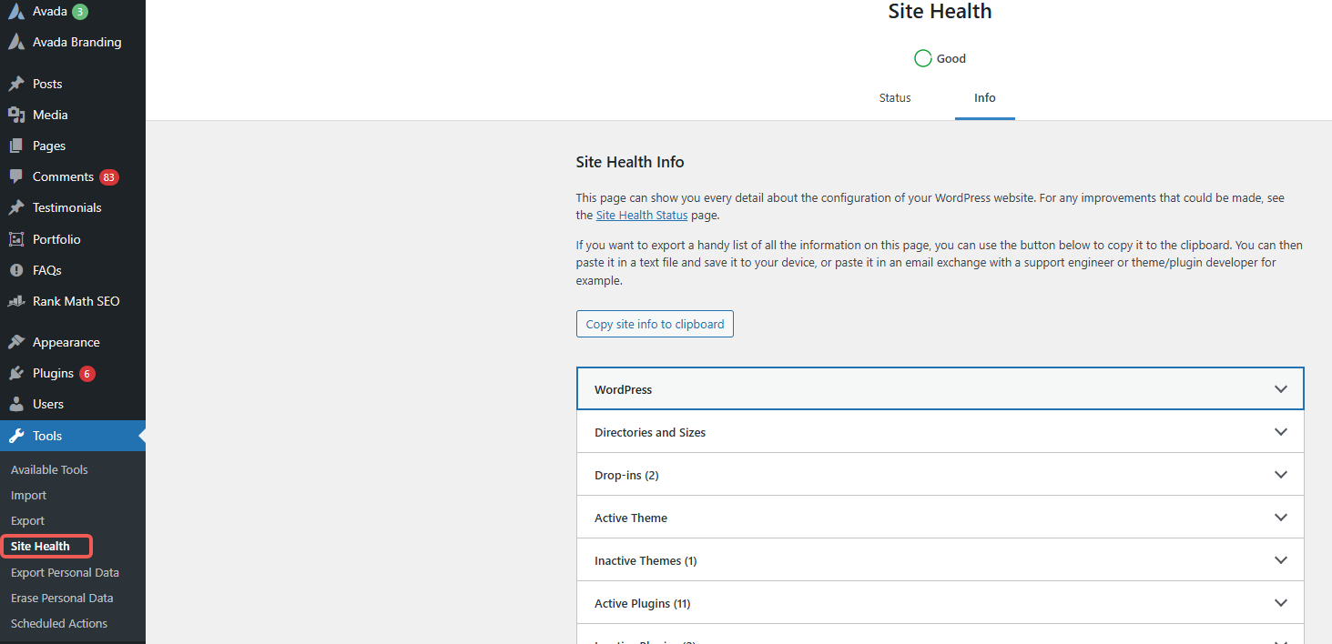Image resolution: width=1332 pixels, height=644 pixels.
Task: Click Copy site info to clipboard
Action: [655, 324]
